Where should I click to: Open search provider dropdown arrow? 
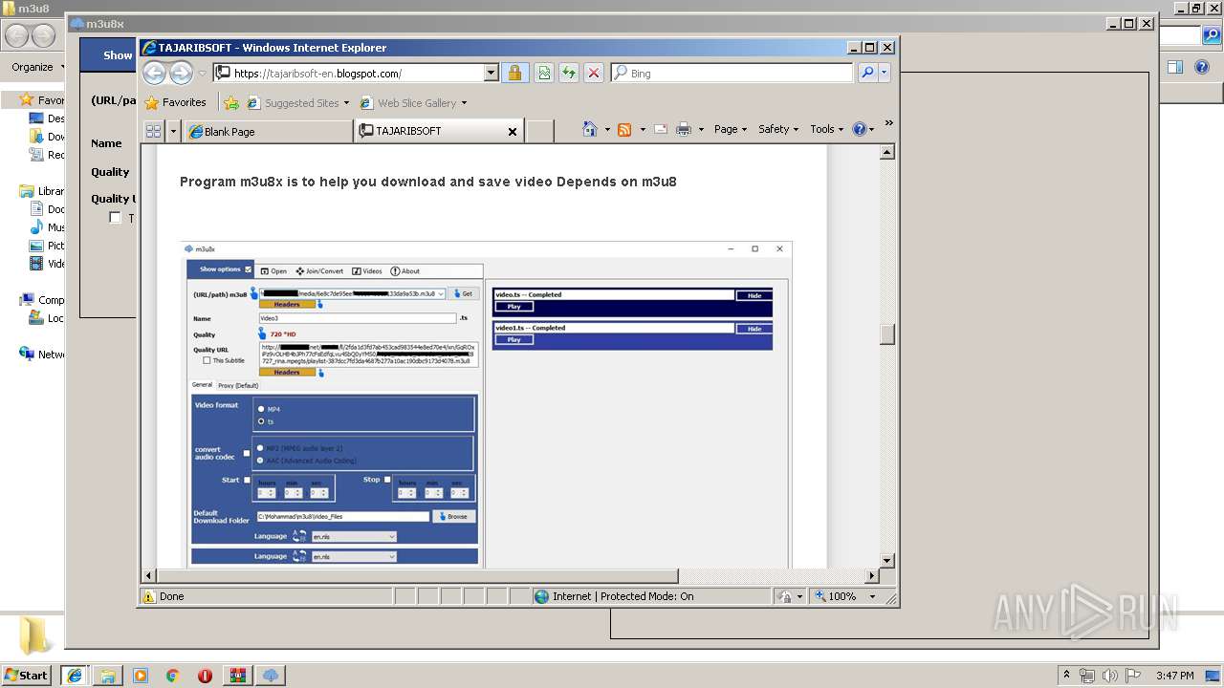(884, 73)
